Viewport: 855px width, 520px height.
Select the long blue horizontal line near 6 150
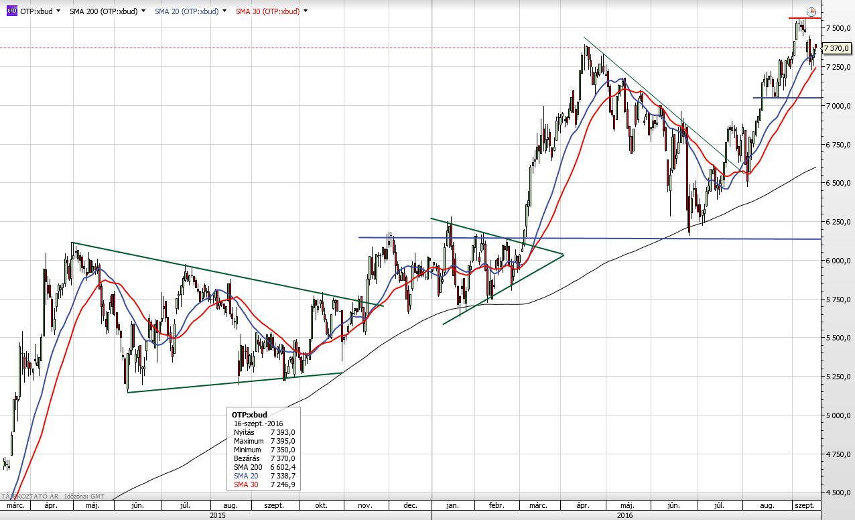(590, 238)
